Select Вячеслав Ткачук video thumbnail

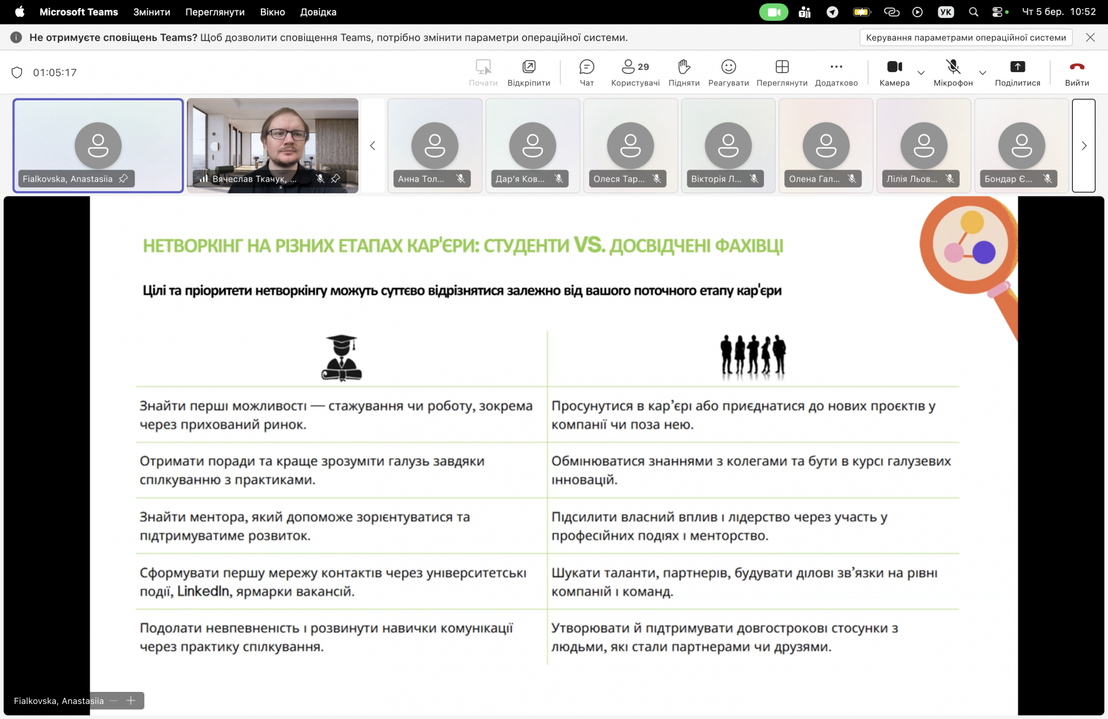tap(272, 138)
